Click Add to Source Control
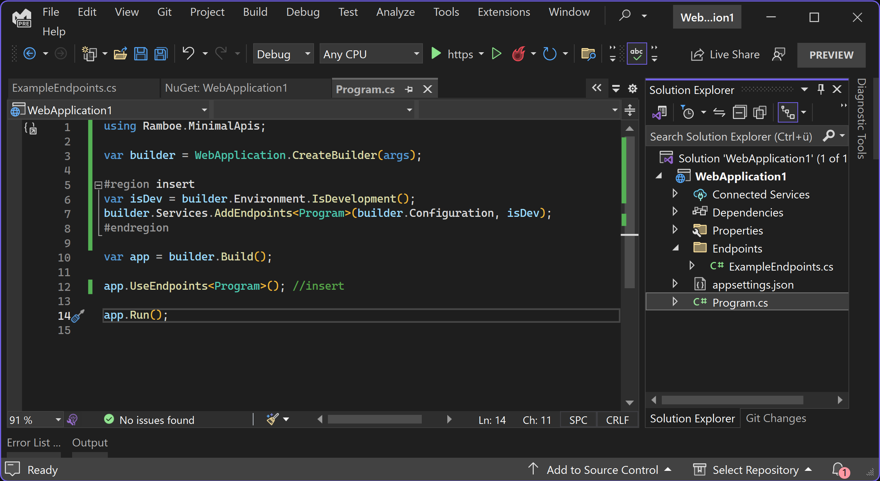This screenshot has height=481, width=880. (x=602, y=470)
